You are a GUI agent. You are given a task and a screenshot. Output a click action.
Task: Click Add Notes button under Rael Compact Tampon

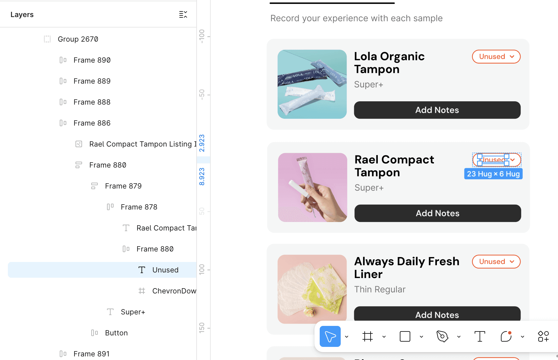coord(438,213)
